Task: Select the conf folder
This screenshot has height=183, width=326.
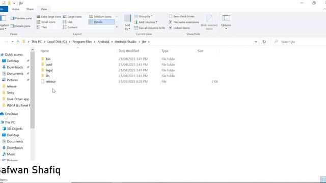Action: (x=49, y=65)
